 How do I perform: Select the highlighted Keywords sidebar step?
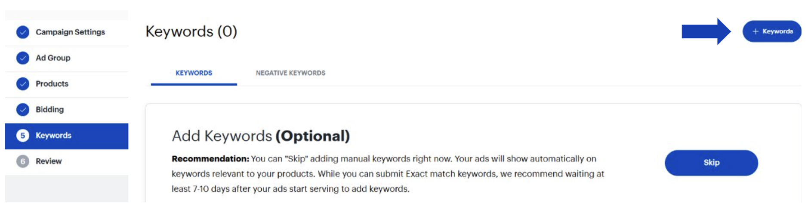pyautogui.click(x=53, y=136)
